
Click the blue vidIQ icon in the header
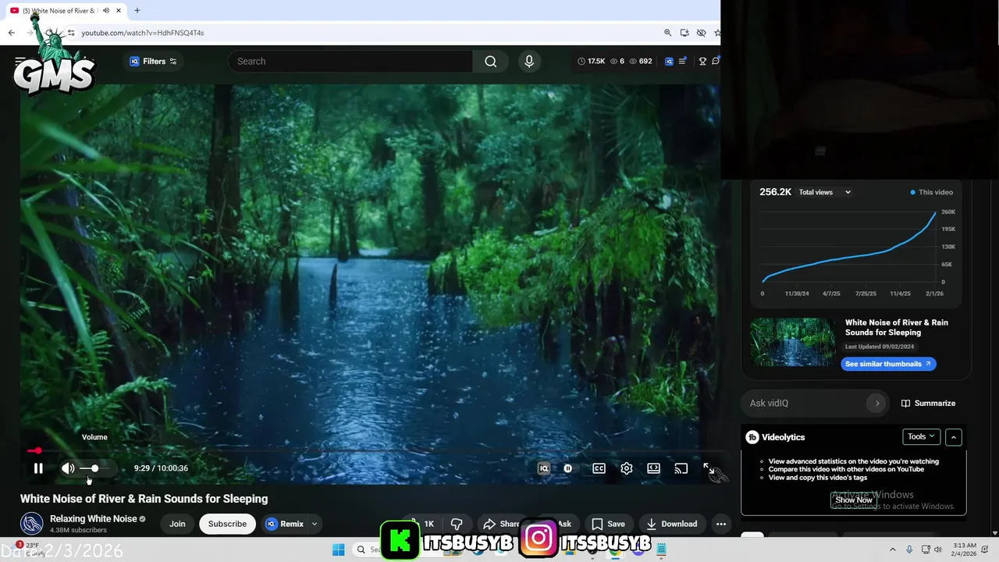pyautogui.click(x=669, y=61)
